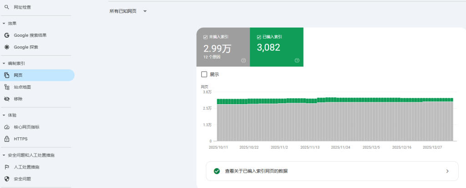Image resolution: width=466 pixels, height=188 pixels.
Task: Toggle the 未编入索引 checkbox
Action: click(206, 37)
